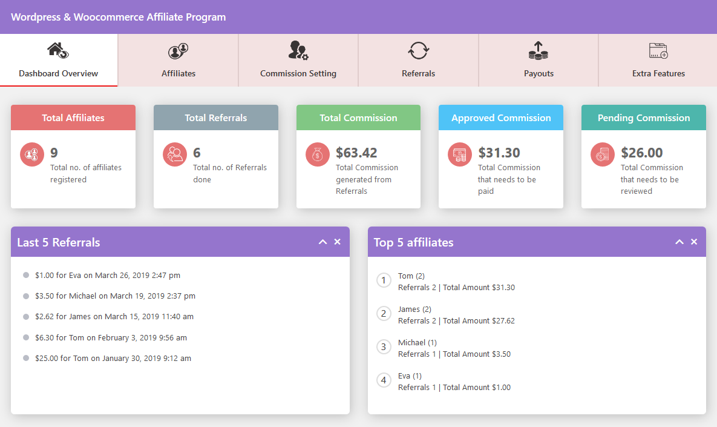Select the Payouts coins icon
The height and width of the screenshot is (427, 717).
[x=538, y=51]
